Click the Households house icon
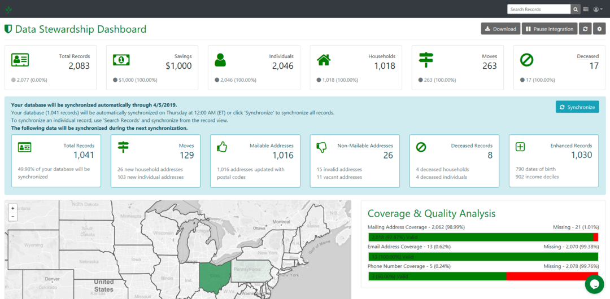The width and height of the screenshot is (610, 299). coord(324,60)
